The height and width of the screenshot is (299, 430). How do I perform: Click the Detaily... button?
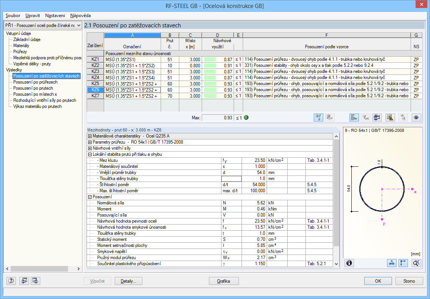tap(131, 281)
